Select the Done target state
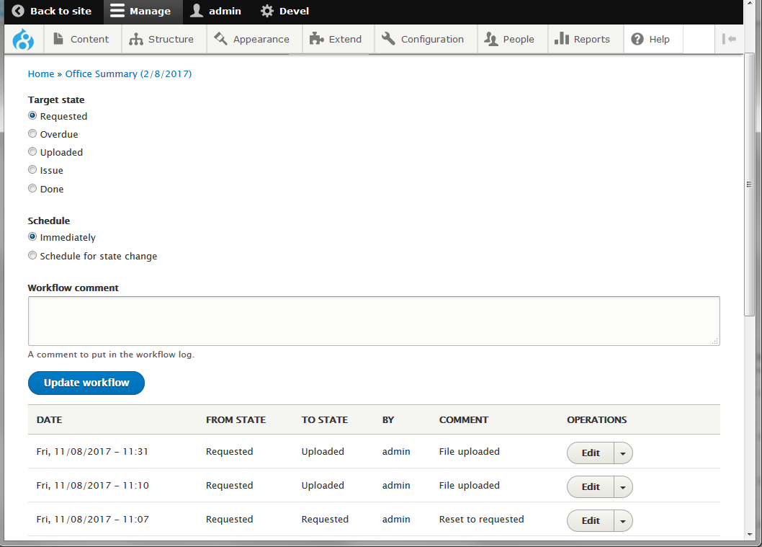 point(32,188)
